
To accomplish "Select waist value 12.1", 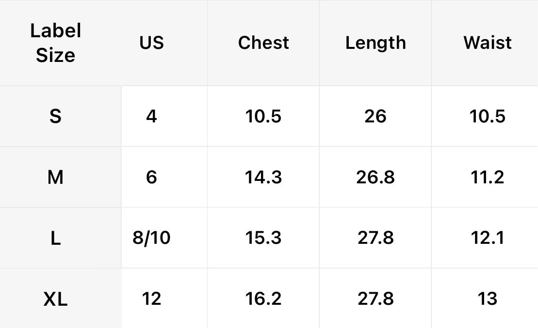I will pos(487,238).
